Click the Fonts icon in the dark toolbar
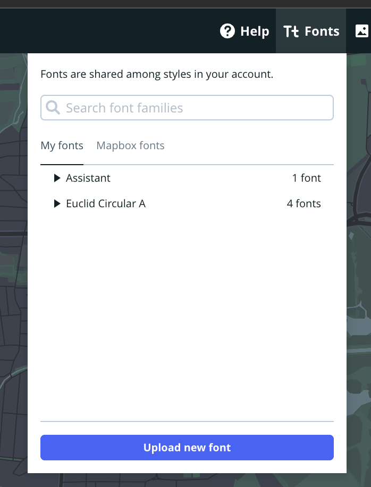371x487 pixels. (x=292, y=31)
